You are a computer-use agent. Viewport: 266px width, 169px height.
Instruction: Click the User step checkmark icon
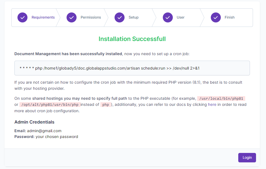point(168,17)
